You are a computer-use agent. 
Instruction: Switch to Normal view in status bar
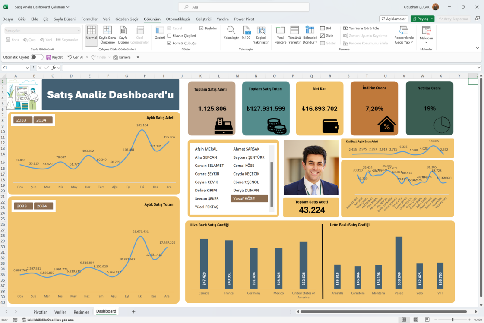404,320
